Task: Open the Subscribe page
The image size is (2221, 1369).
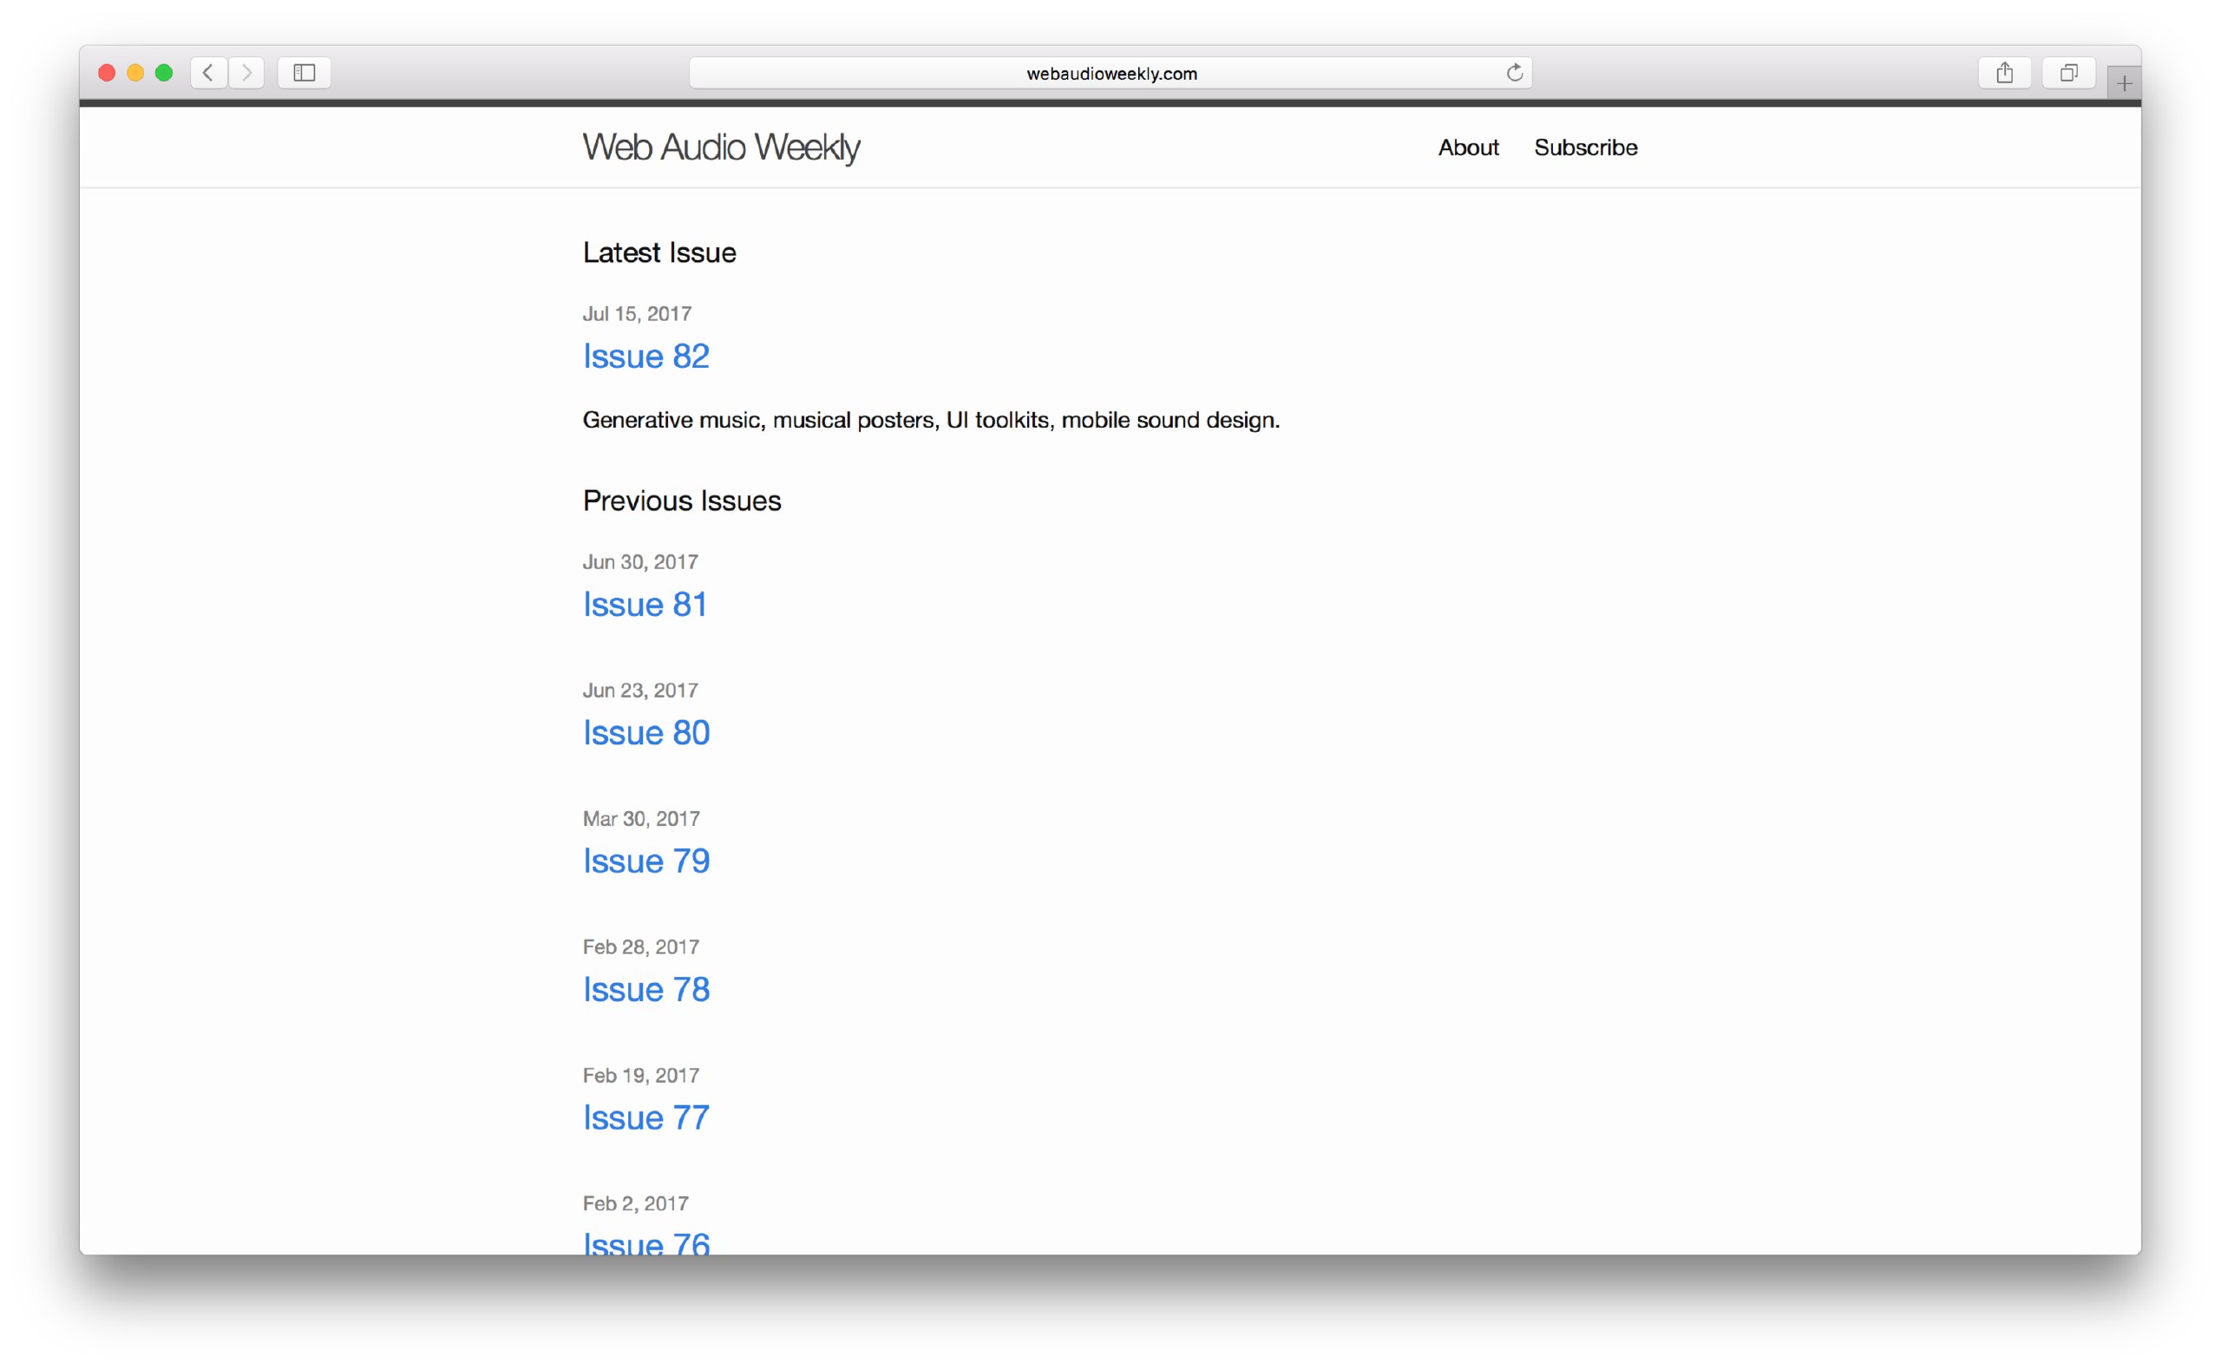Action: point(1585,147)
